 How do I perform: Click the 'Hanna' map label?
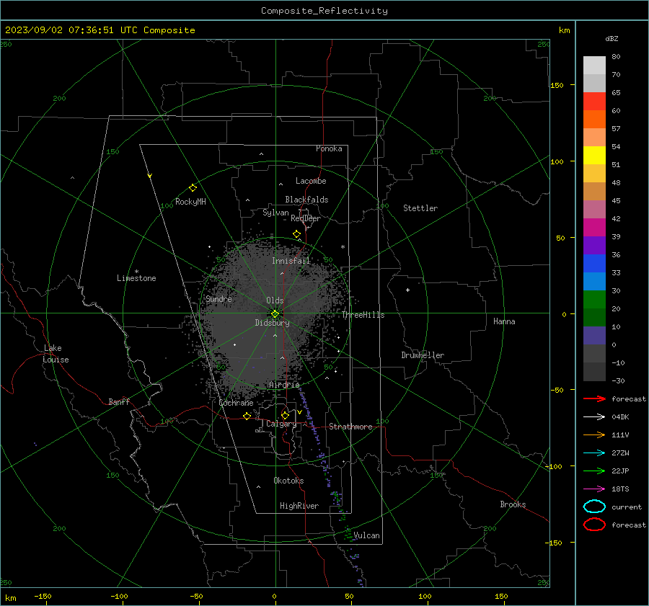point(504,321)
